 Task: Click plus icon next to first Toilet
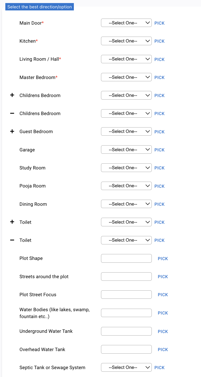(x=12, y=222)
